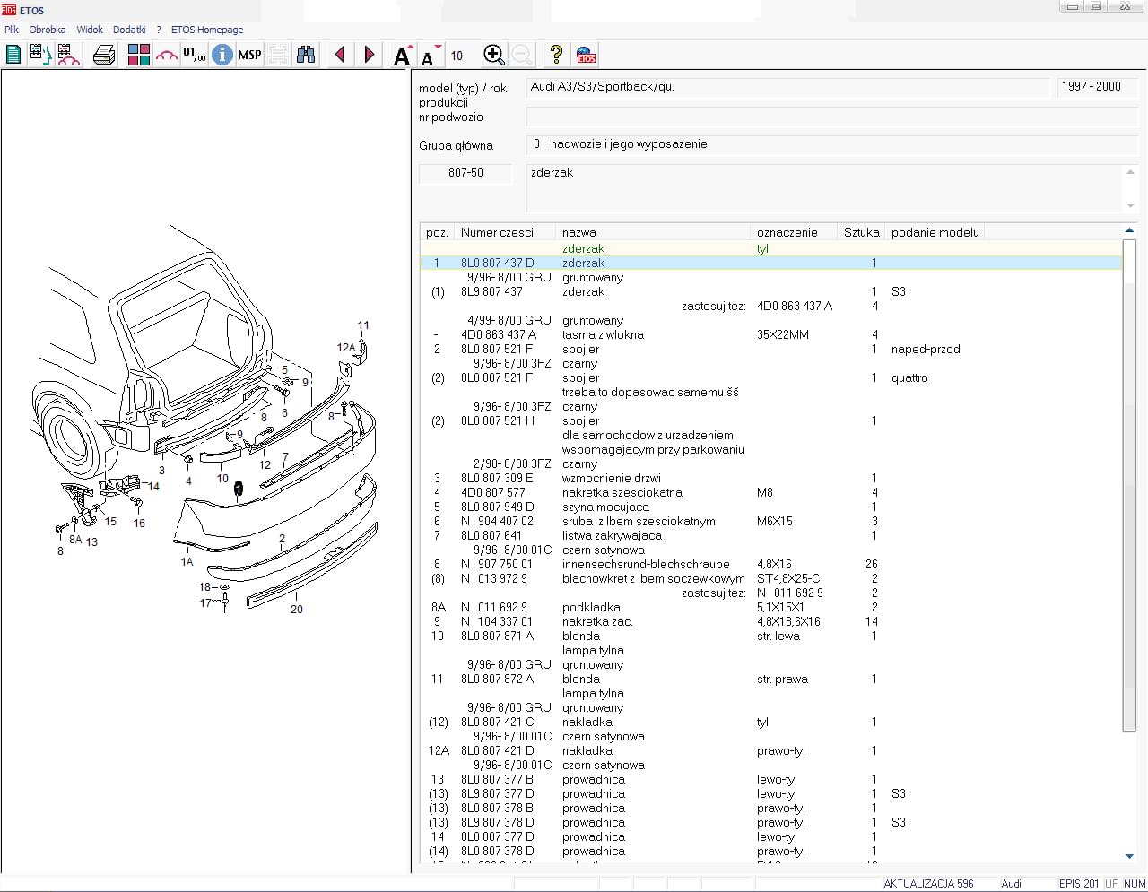Open the blue information icon

[x=222, y=55]
